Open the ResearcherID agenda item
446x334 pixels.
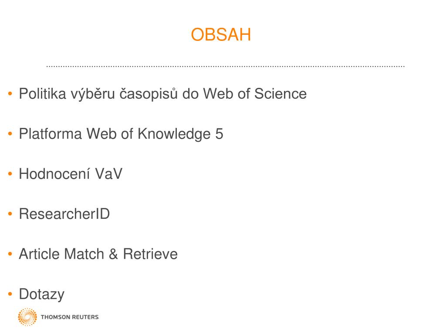pyautogui.click(x=64, y=214)
